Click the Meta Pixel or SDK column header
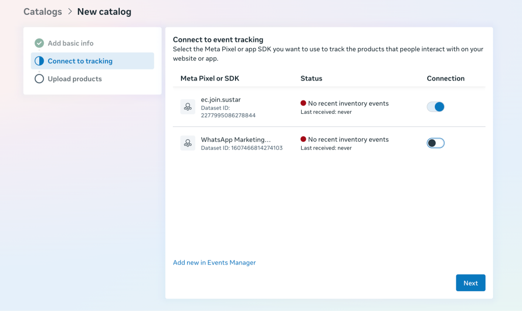522x311 pixels. point(210,79)
